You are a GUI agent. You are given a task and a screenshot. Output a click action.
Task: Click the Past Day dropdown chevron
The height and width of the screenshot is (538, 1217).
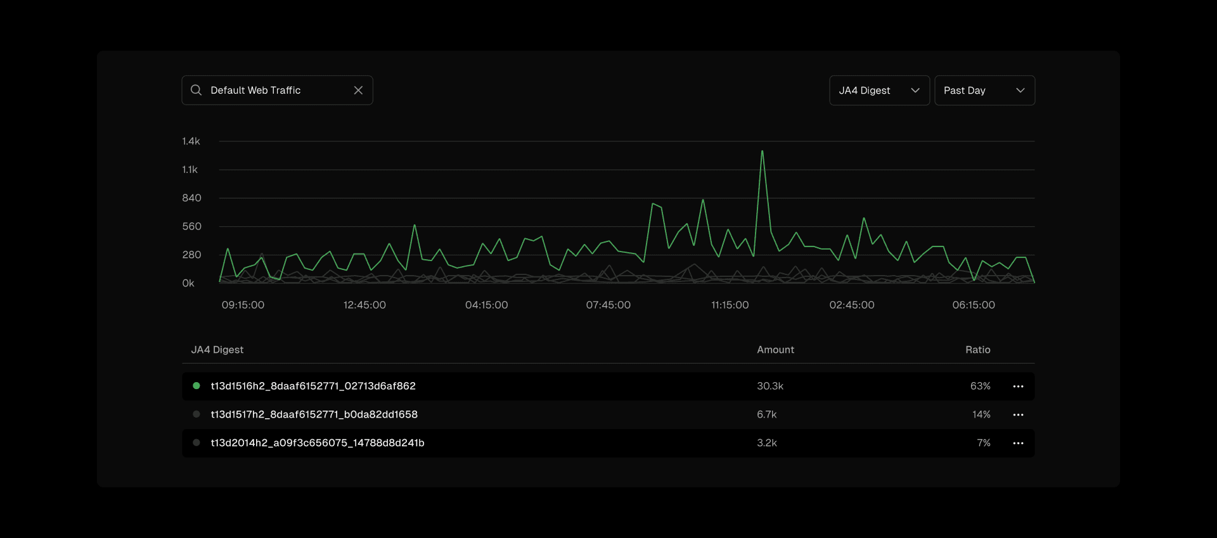tap(1020, 91)
